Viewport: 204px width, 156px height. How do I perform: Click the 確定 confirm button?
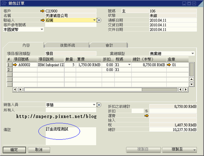(x=14, y=150)
